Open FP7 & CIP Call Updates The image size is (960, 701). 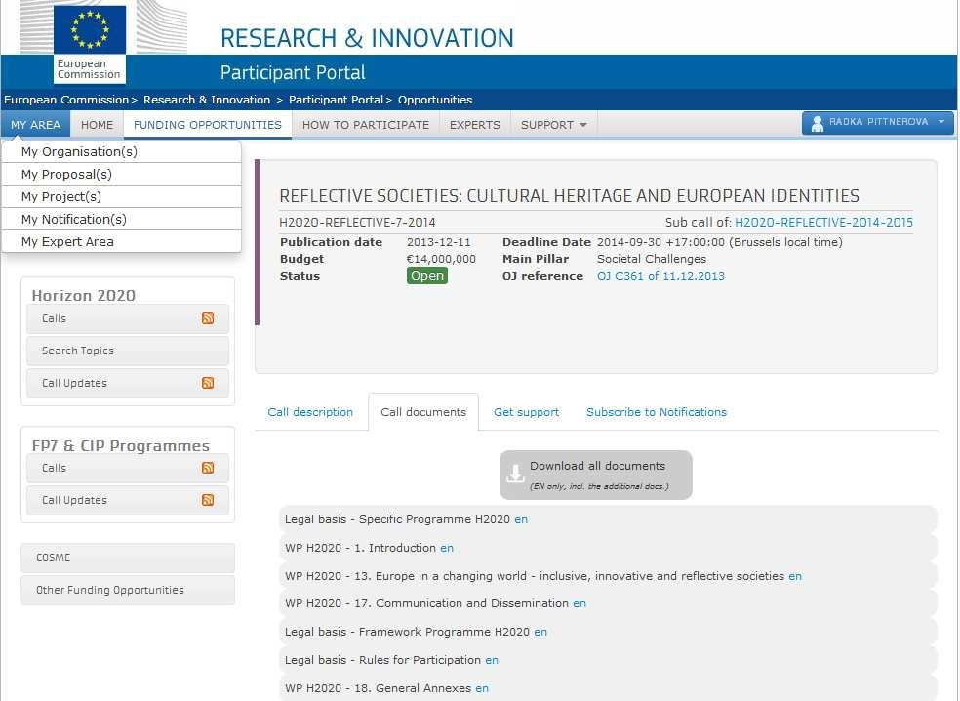click(x=128, y=500)
